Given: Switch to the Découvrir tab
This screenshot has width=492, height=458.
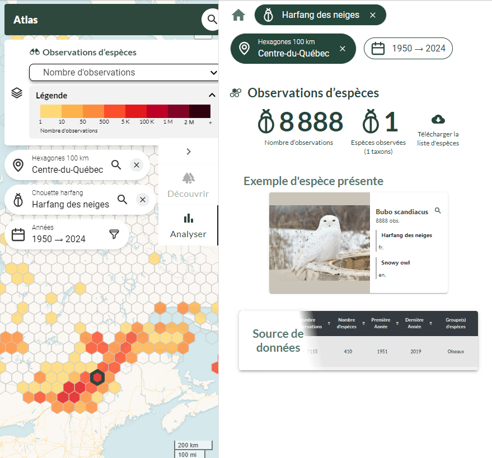Looking at the screenshot, I should tap(188, 185).
